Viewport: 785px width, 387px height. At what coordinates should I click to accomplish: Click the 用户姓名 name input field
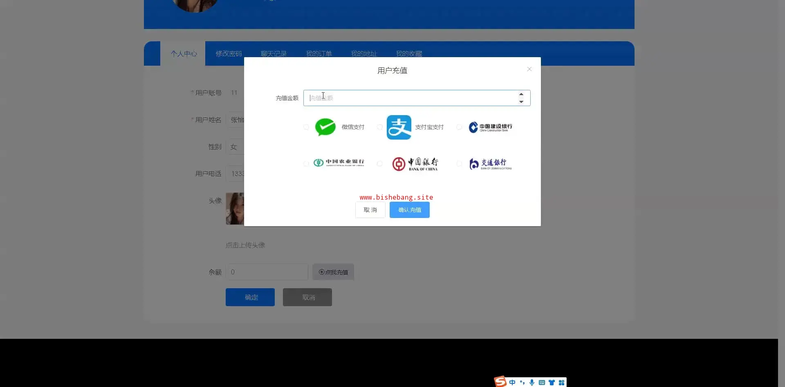click(x=235, y=120)
